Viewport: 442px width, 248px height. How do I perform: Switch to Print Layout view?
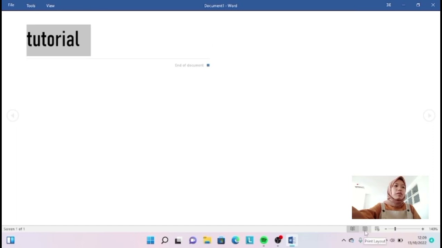(365, 229)
